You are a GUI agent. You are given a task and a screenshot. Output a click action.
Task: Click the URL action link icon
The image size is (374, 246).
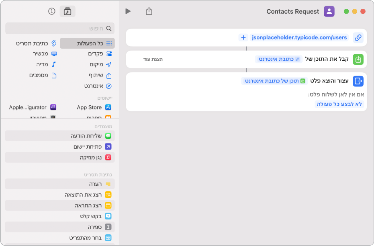pyautogui.click(x=358, y=37)
